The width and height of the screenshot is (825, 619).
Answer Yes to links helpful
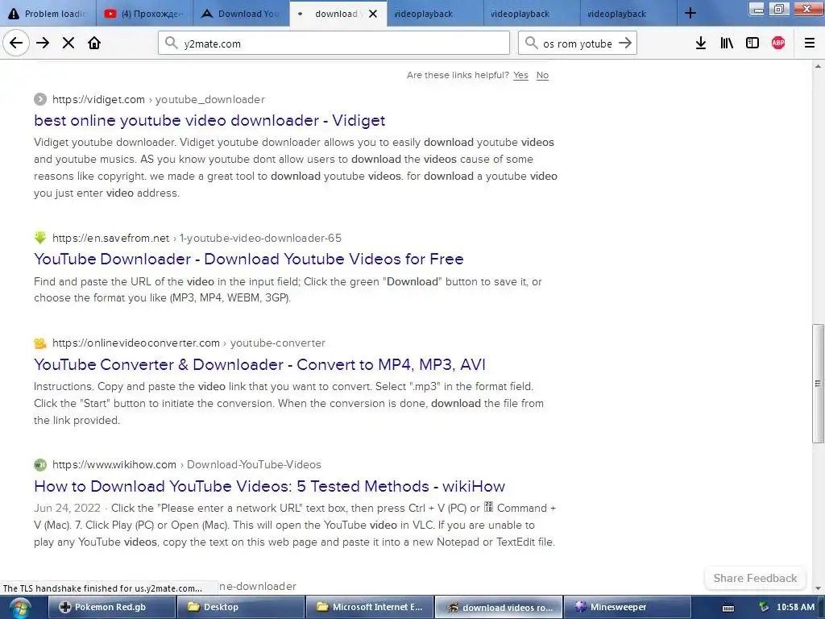coord(520,75)
